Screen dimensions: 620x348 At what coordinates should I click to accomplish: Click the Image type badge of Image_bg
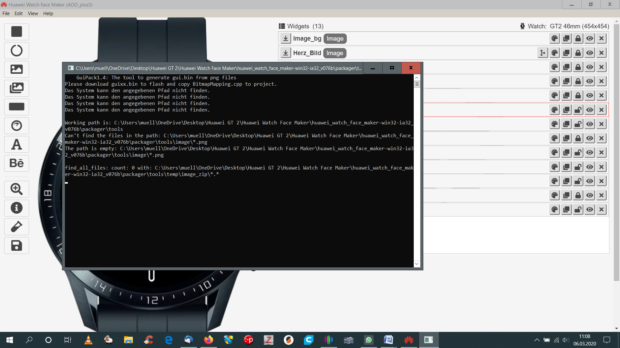point(335,39)
